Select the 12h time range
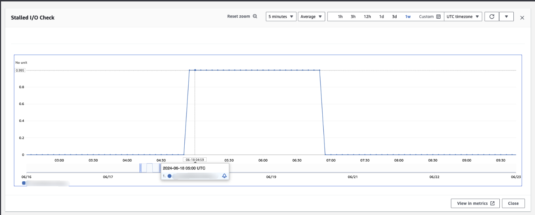The width and height of the screenshot is (535, 215). pos(367,16)
